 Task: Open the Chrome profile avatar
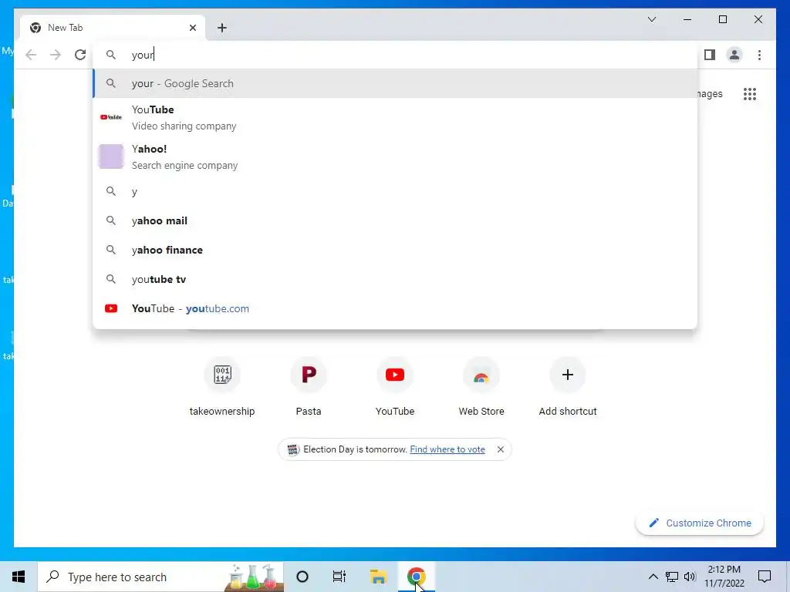point(734,55)
